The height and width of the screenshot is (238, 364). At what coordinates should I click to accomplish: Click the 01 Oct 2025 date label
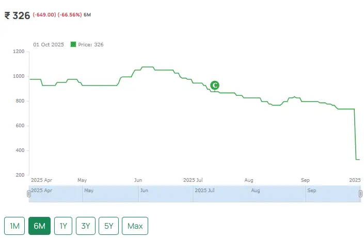click(49, 45)
